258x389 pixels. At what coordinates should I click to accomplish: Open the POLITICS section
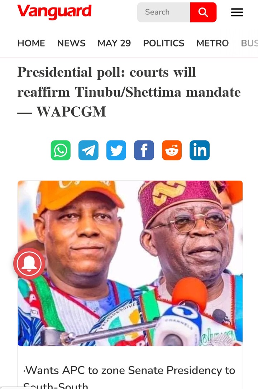click(164, 43)
